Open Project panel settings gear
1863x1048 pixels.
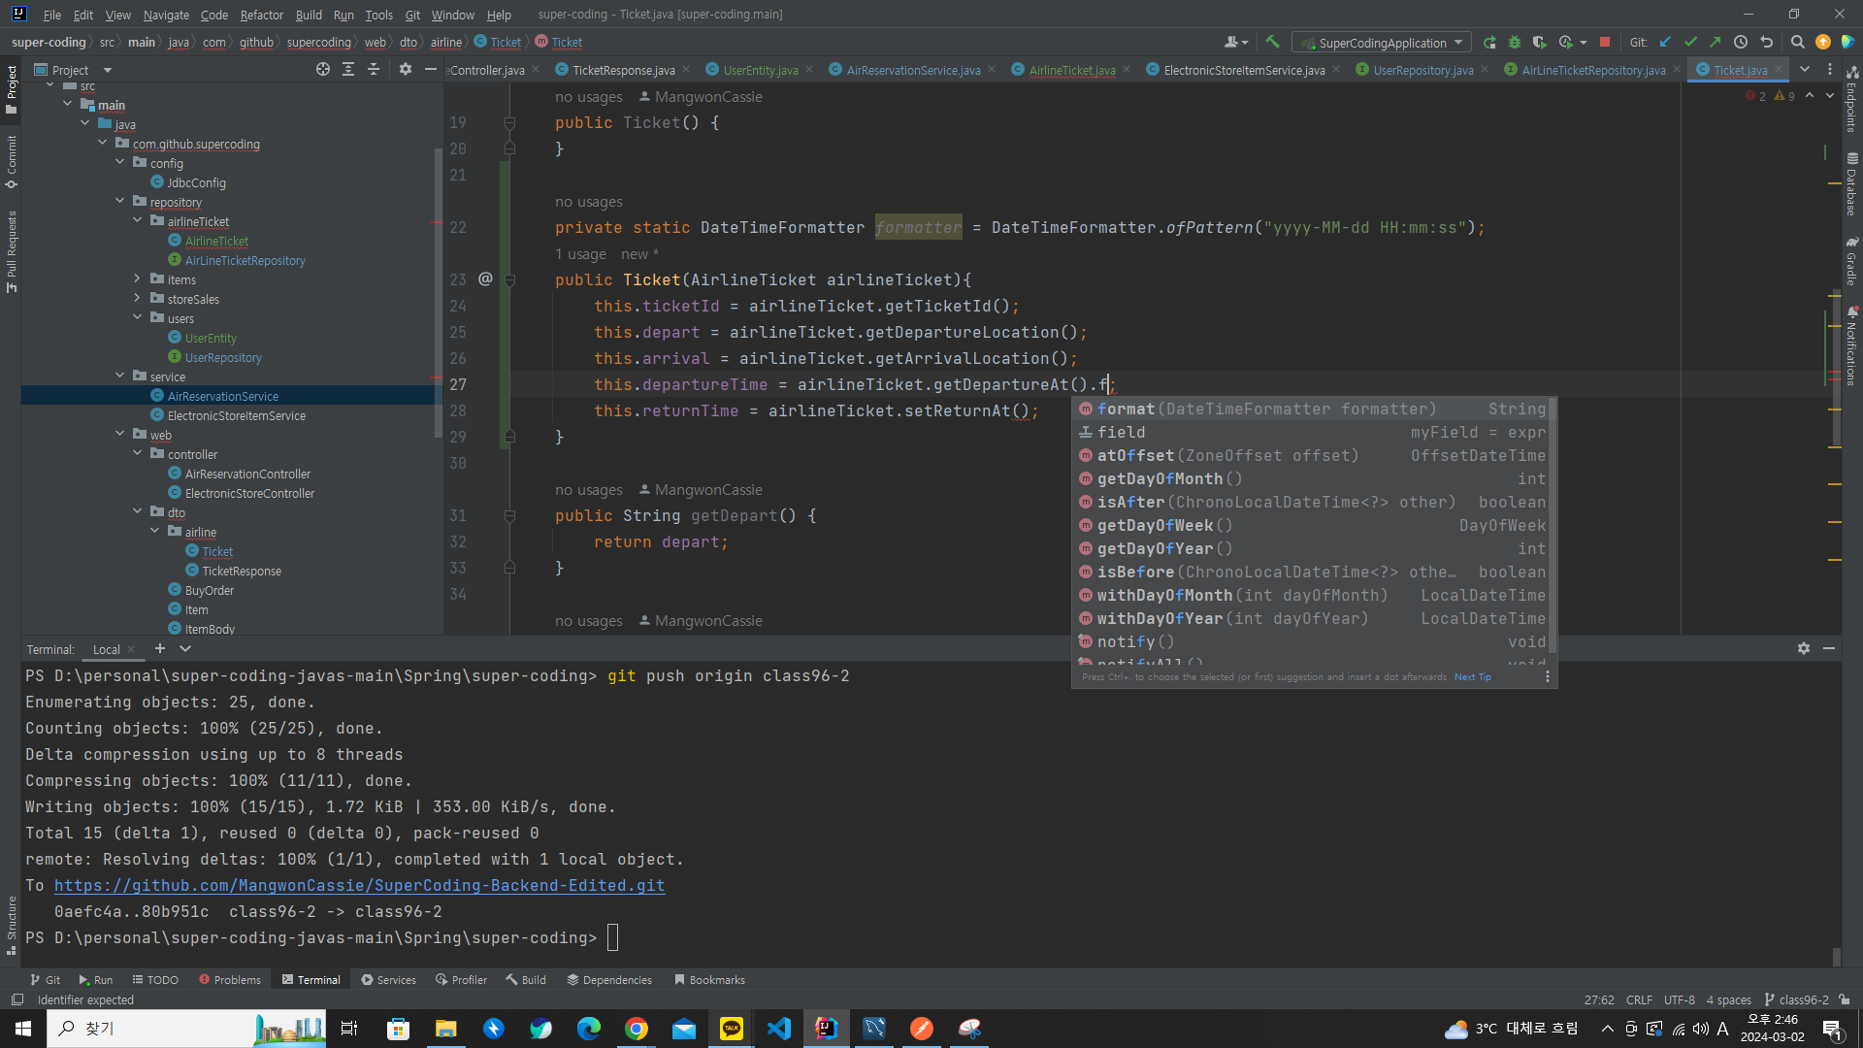[x=406, y=70]
